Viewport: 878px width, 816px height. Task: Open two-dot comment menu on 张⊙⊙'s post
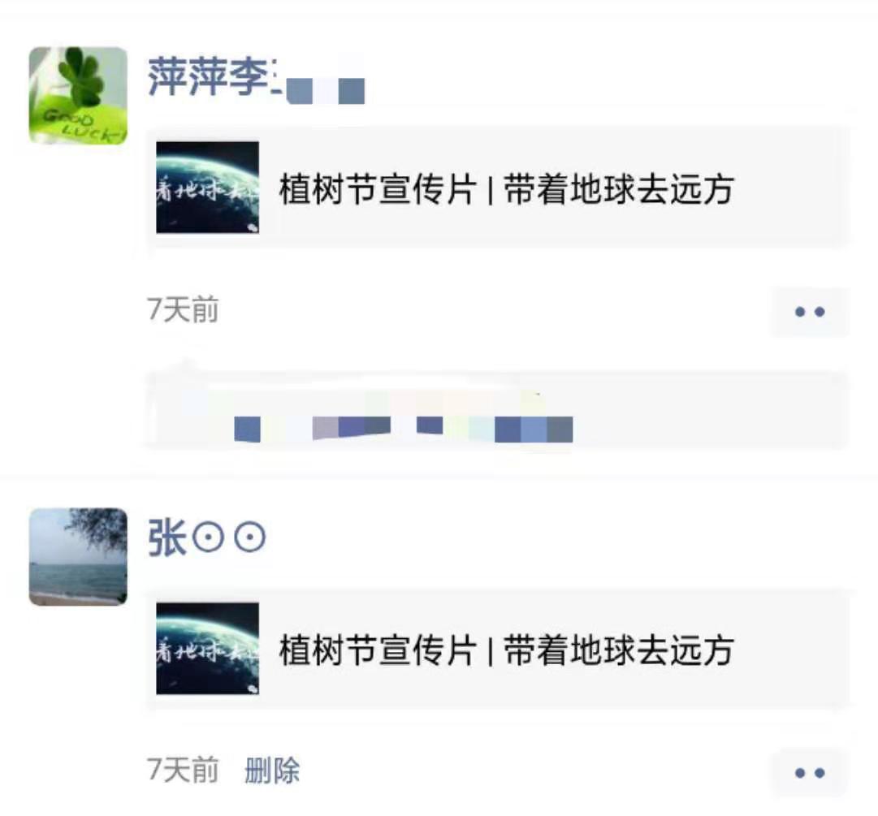click(810, 773)
